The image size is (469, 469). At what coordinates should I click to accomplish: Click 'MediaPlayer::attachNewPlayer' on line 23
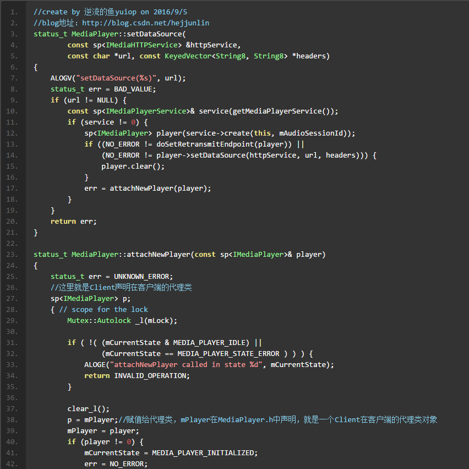pyautogui.click(x=130, y=255)
